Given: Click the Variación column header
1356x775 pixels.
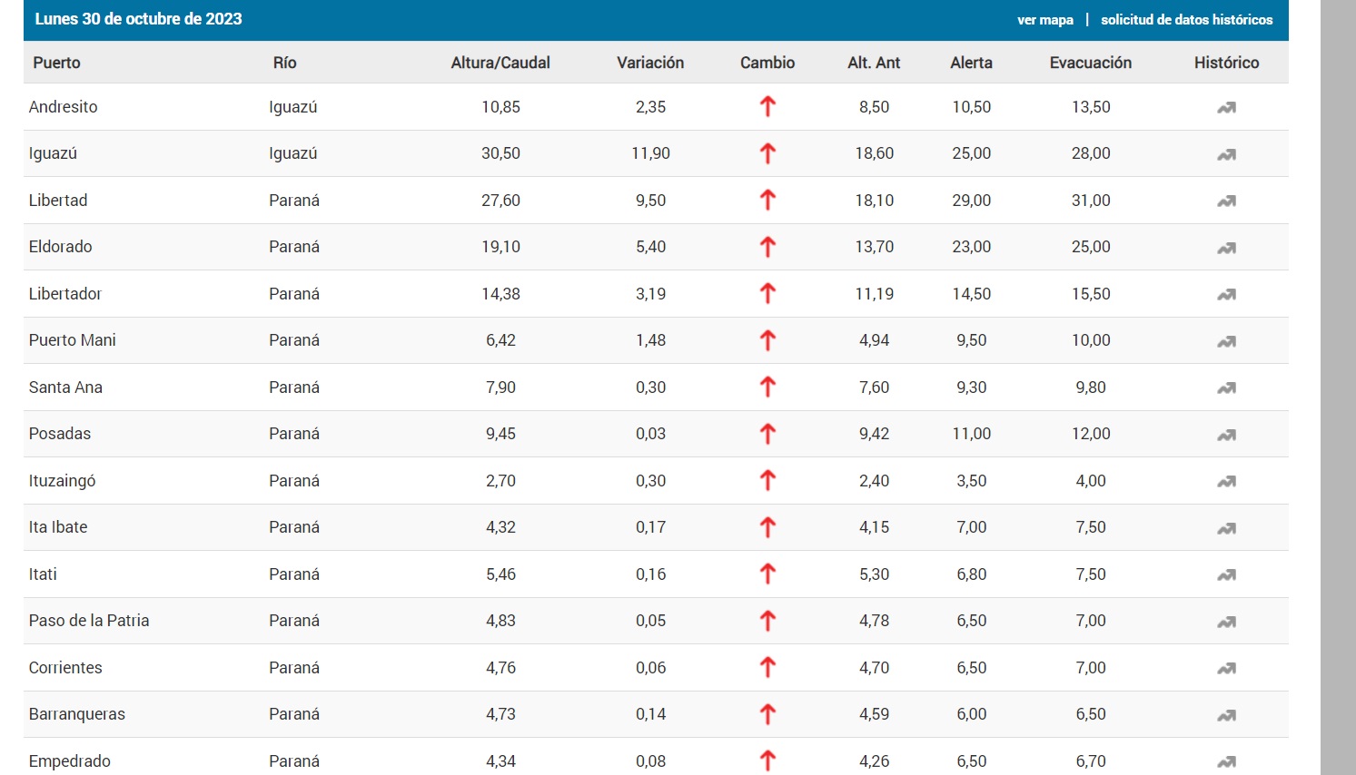Looking at the screenshot, I should 650,63.
